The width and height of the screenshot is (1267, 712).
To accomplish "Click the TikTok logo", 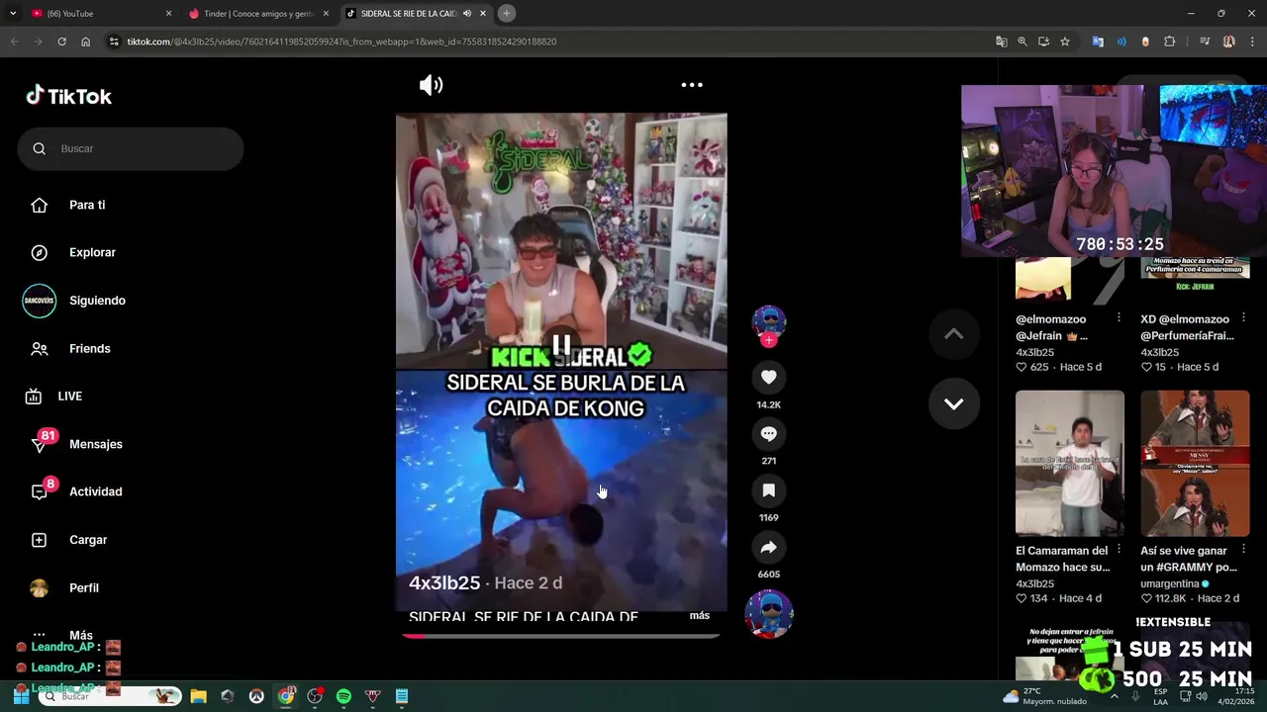I will pyautogui.click(x=69, y=96).
